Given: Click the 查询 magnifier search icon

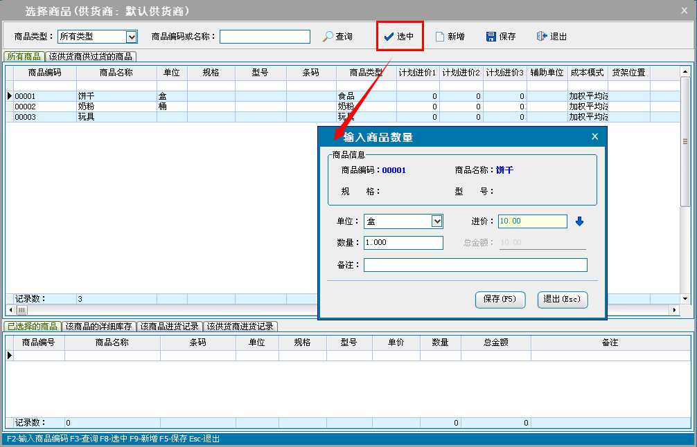Looking at the screenshot, I should pos(328,37).
